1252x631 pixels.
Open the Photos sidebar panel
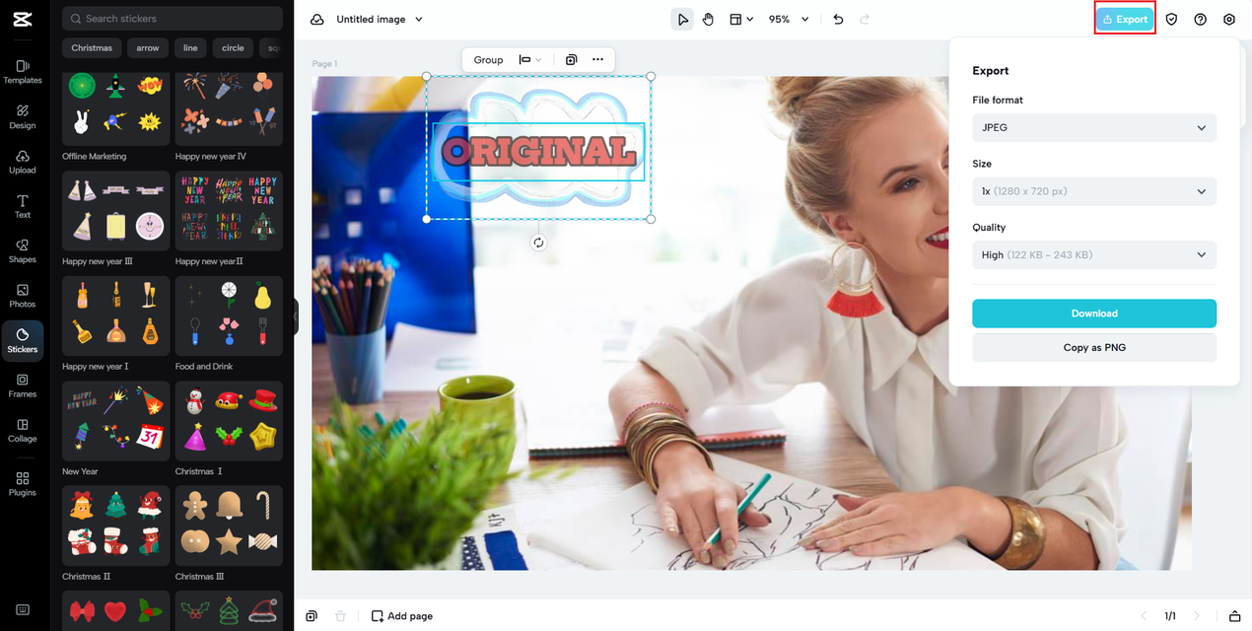pyautogui.click(x=23, y=296)
